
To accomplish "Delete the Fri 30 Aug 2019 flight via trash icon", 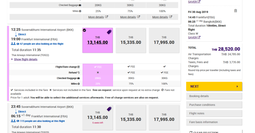I will (x=235, y=11).
